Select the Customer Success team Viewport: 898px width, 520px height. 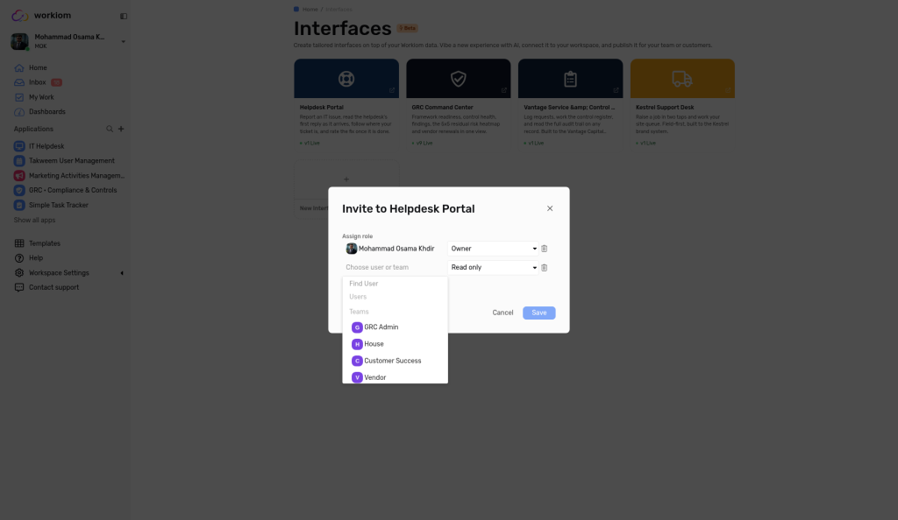(395, 362)
